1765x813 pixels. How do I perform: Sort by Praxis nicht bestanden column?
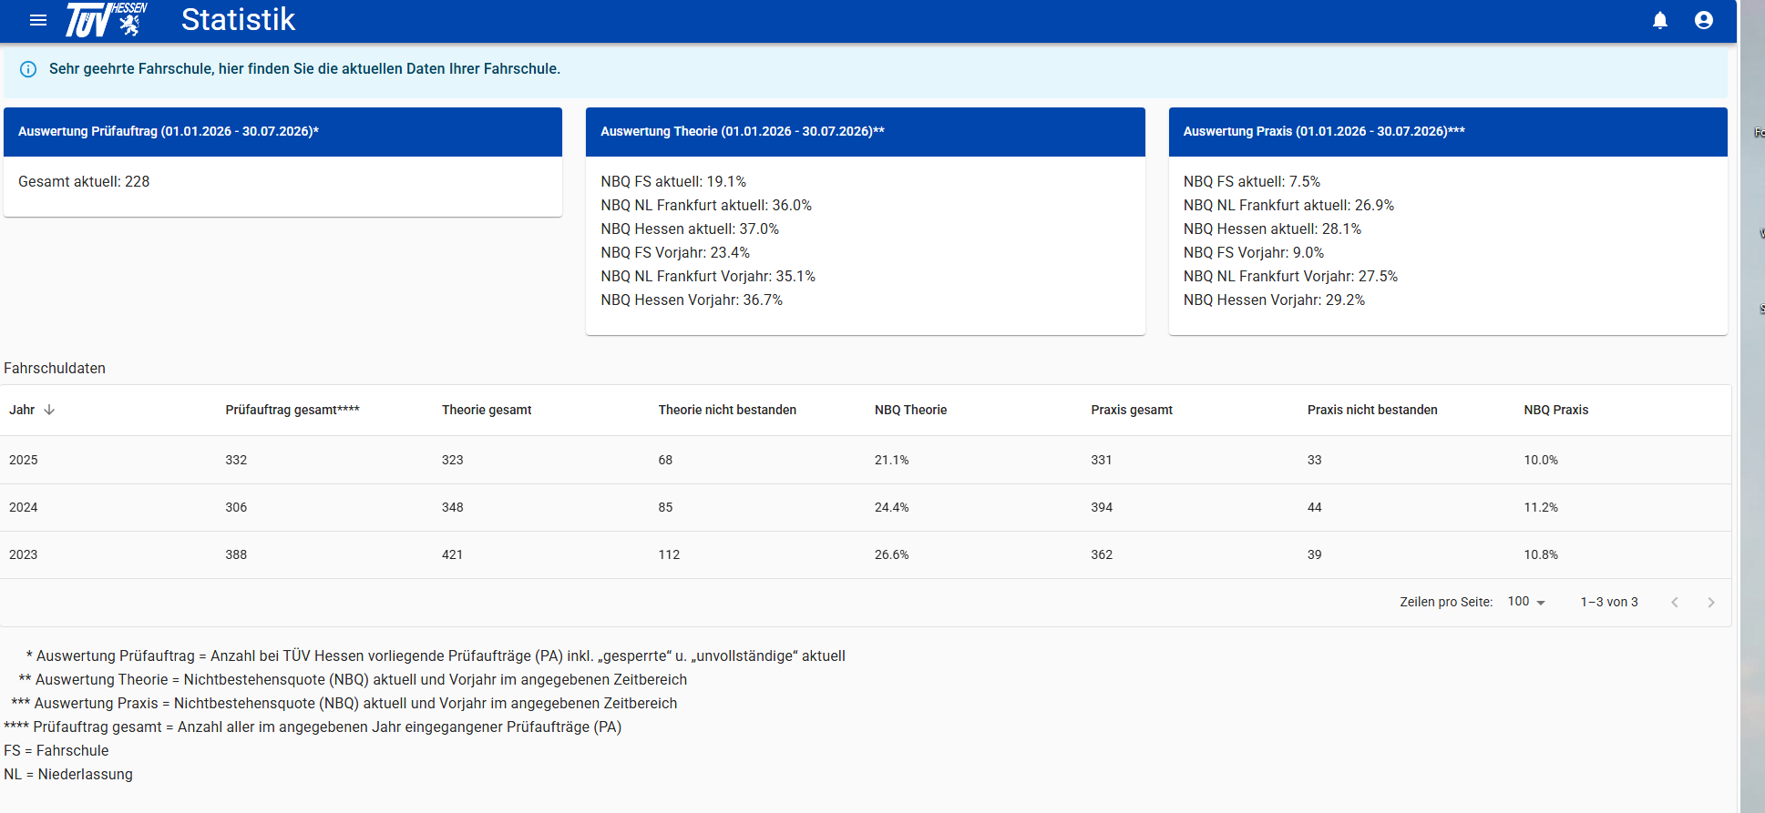[1372, 410]
